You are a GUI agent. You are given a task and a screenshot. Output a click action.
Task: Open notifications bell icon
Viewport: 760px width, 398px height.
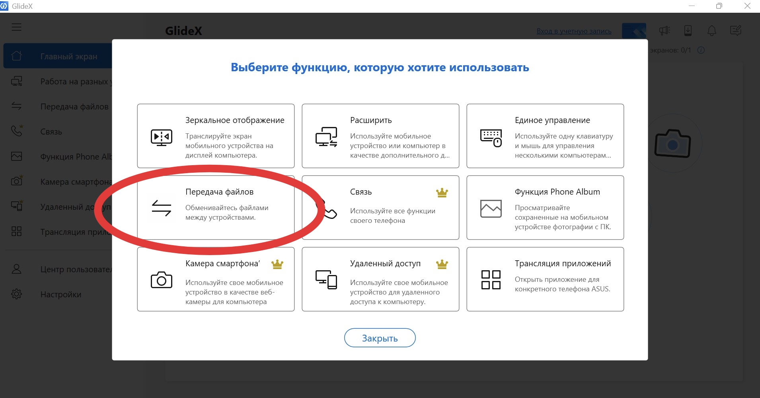point(712,30)
